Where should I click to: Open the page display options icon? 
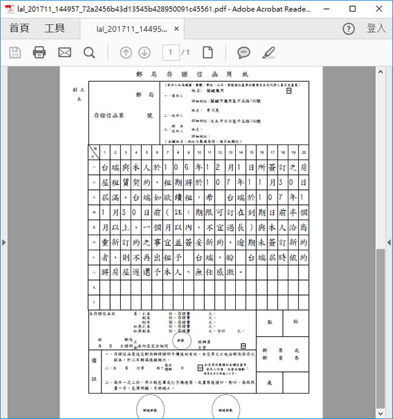208,53
